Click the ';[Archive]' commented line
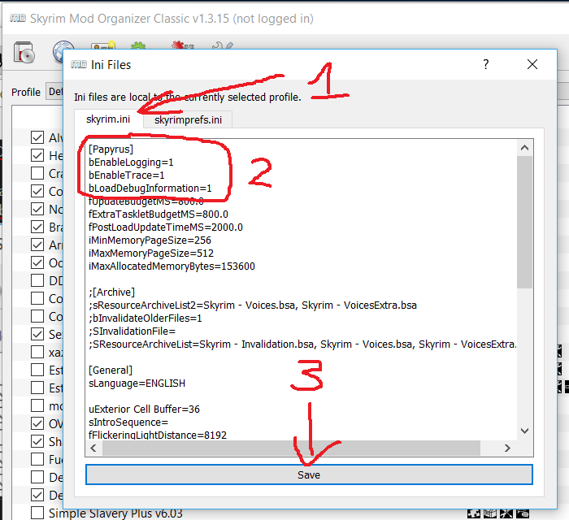This screenshot has width=569, height=520. click(112, 292)
